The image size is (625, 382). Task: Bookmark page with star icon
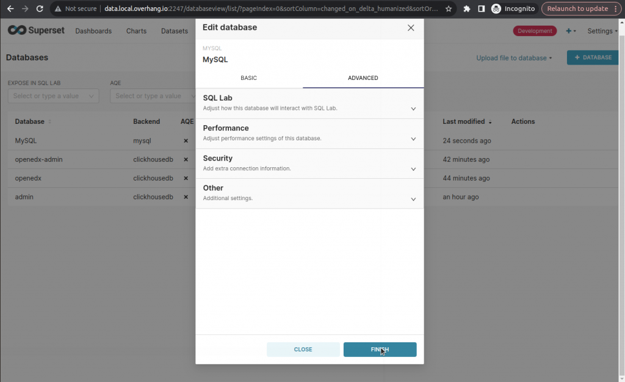pos(449,9)
